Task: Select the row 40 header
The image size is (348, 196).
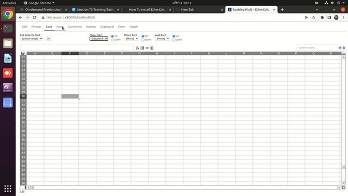Action: [x=23, y=140]
